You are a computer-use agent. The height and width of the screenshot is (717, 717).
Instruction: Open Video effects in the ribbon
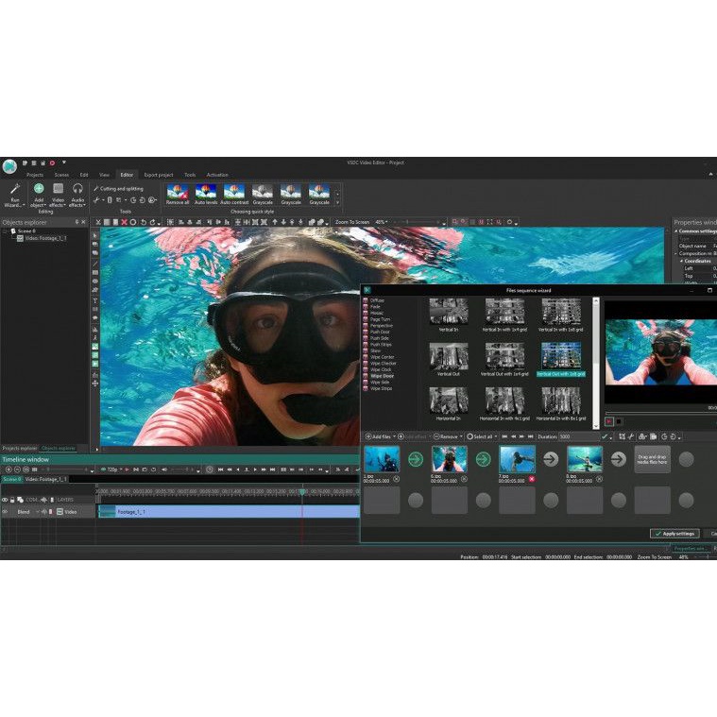point(58,192)
